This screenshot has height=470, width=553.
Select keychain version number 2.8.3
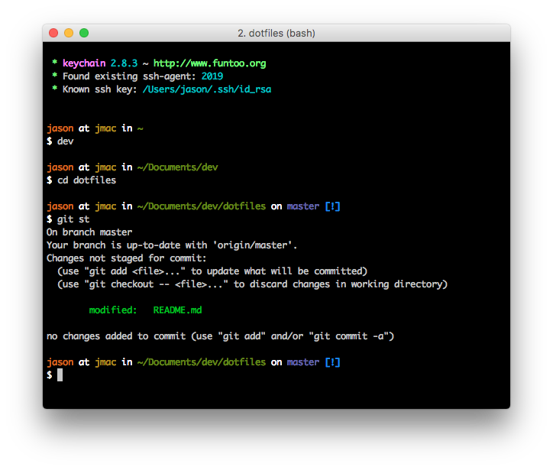pos(124,63)
